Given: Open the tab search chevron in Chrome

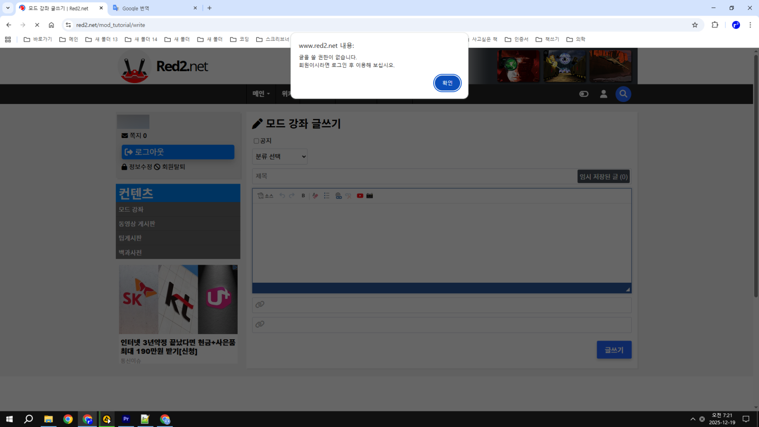Looking at the screenshot, I should [8, 8].
